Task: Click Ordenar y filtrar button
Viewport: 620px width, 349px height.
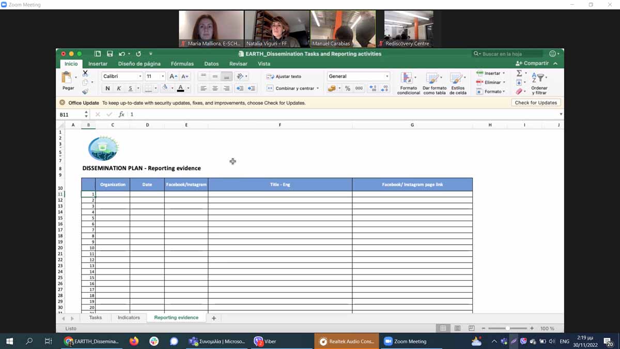Action: (539, 83)
